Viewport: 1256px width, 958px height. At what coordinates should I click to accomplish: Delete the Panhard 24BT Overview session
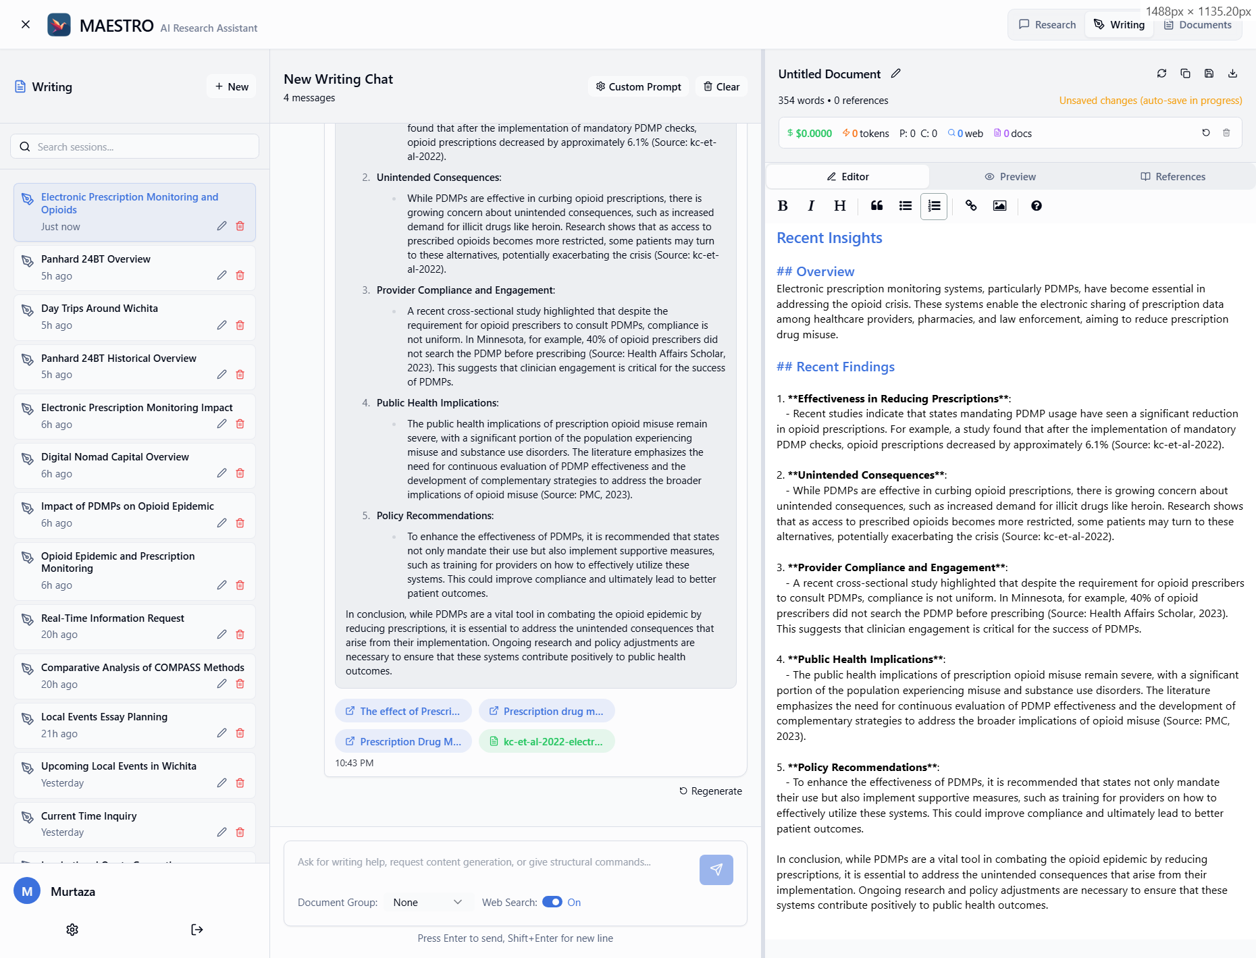[x=240, y=275]
